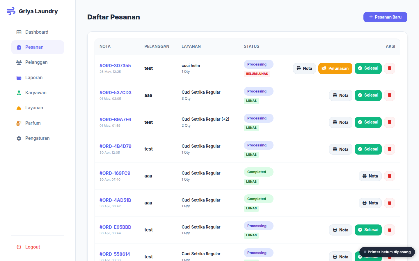The height and width of the screenshot is (261, 419).
Task: Create a new order with Pesanan Baru
Action: [385, 17]
